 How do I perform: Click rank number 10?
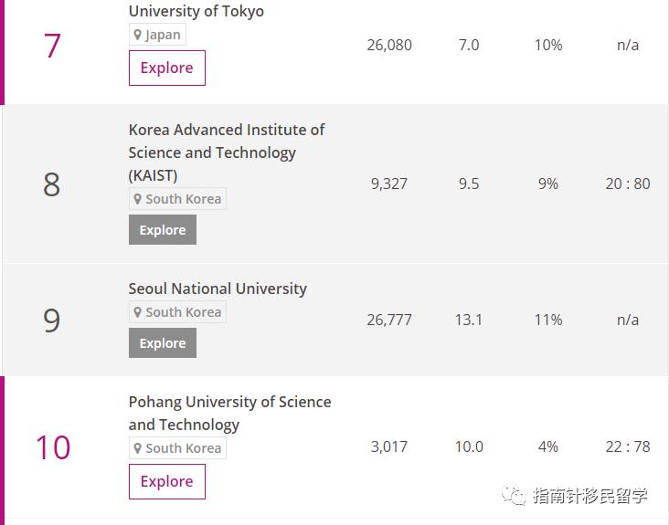click(x=52, y=447)
